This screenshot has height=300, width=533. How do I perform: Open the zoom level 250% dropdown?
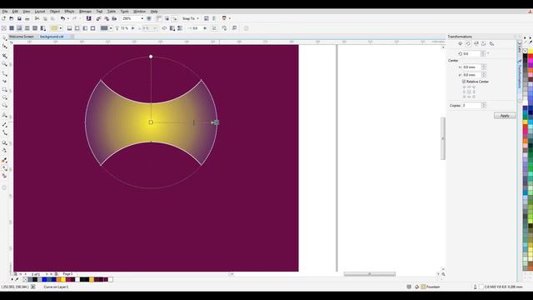[x=142, y=18]
